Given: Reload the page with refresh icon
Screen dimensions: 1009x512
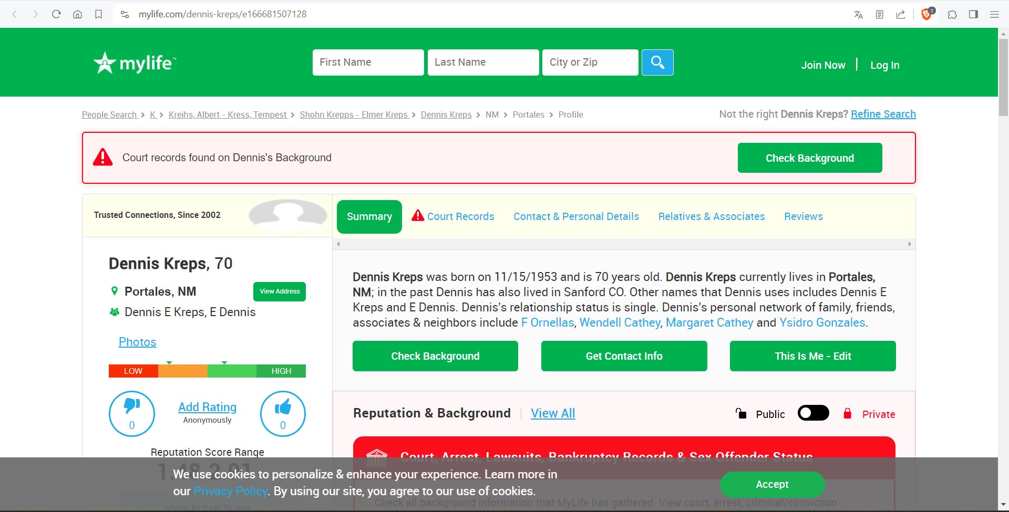Looking at the screenshot, I should point(56,14).
